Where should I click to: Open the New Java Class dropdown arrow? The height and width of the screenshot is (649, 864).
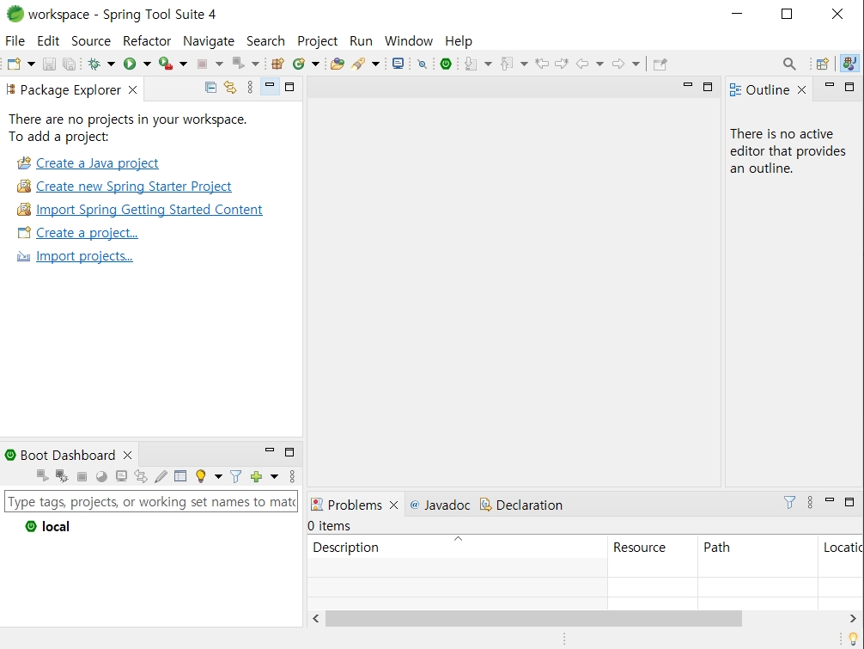(x=315, y=64)
